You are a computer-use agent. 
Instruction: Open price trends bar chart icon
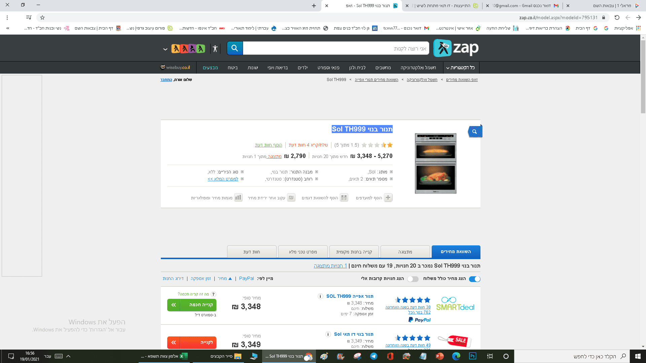[238, 198]
